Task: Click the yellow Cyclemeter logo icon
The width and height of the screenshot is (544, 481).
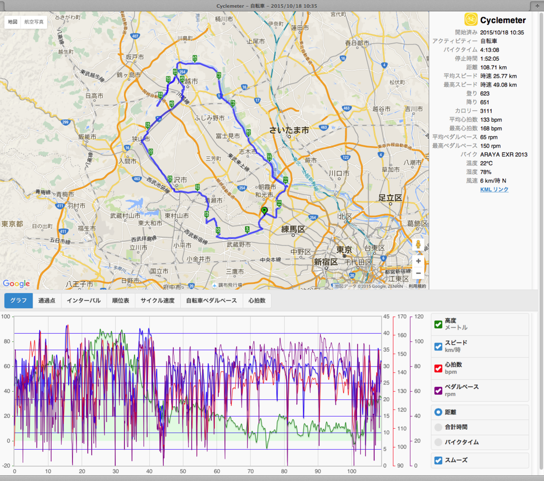Action: coord(471,20)
